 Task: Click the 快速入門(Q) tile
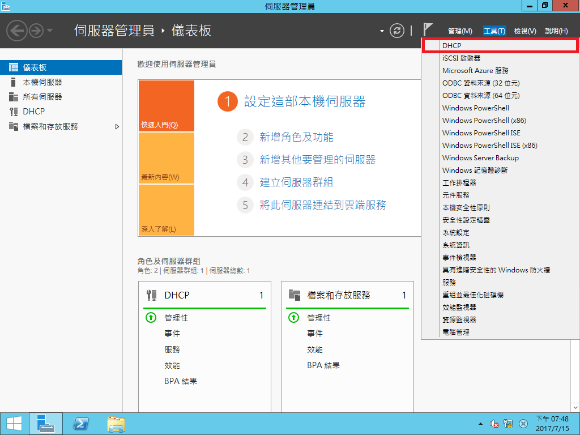point(167,106)
